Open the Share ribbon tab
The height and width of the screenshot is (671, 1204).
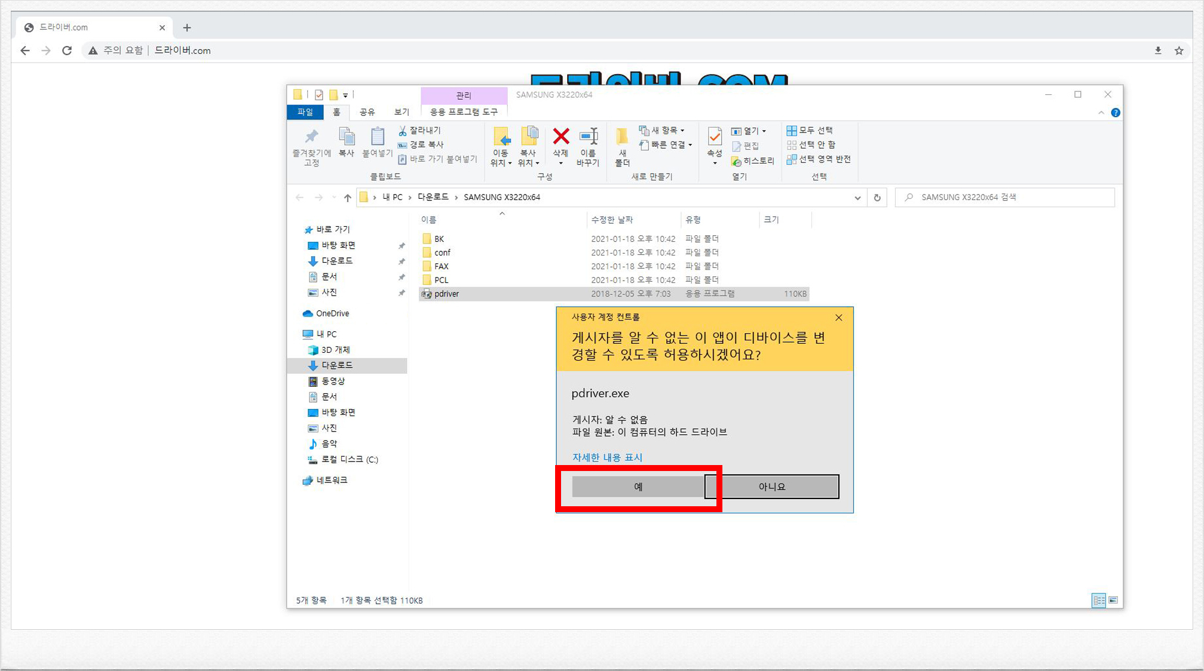click(367, 112)
